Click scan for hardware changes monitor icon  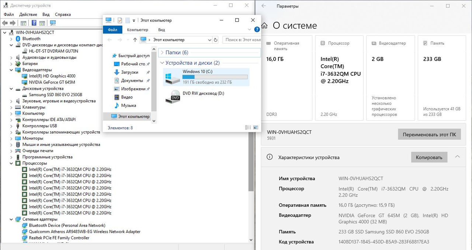(x=53, y=23)
